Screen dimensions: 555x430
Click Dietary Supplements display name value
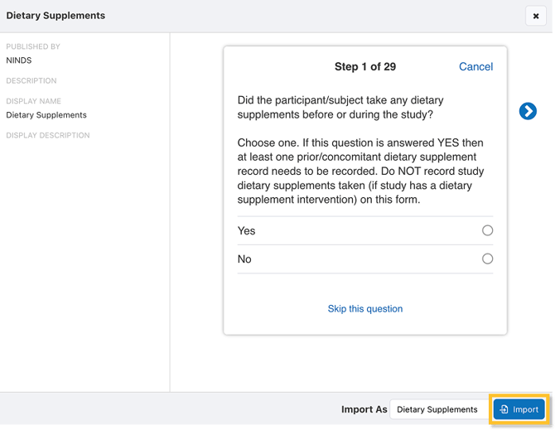tap(46, 115)
